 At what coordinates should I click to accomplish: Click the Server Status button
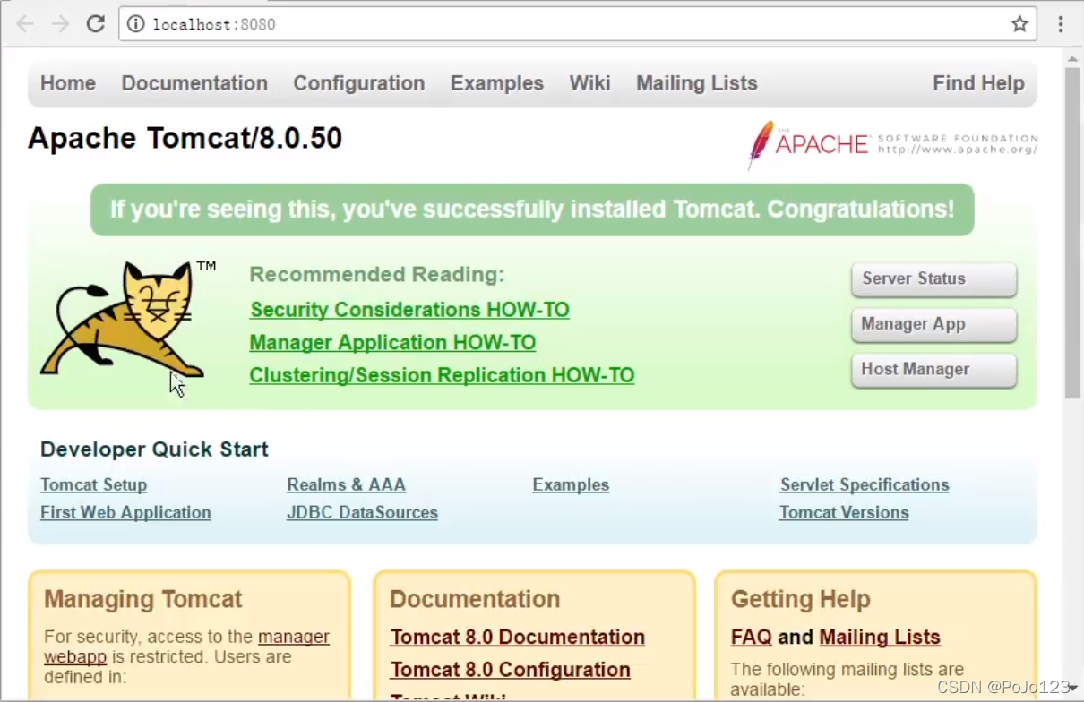pos(933,278)
